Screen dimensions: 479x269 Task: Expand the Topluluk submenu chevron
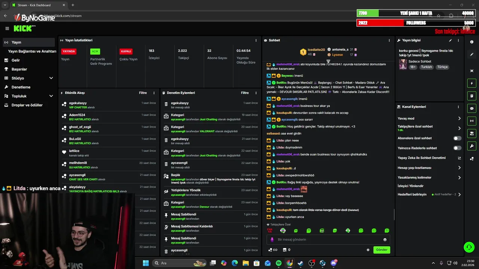(x=51, y=96)
